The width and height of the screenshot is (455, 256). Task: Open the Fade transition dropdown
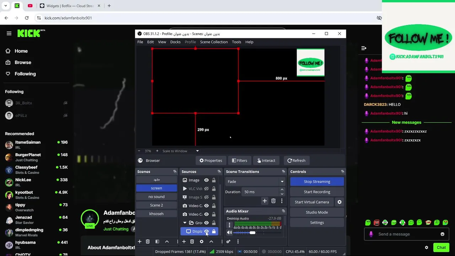(255, 181)
